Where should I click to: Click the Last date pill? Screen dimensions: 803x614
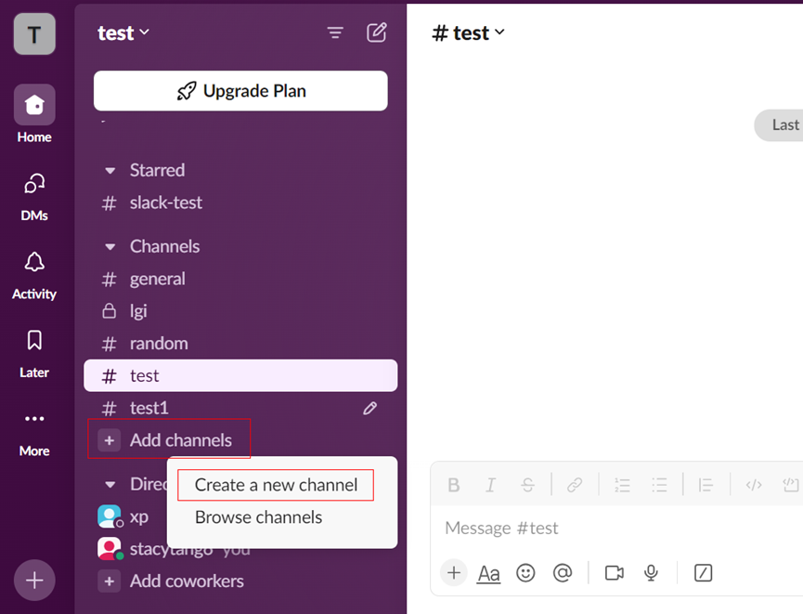(779, 125)
